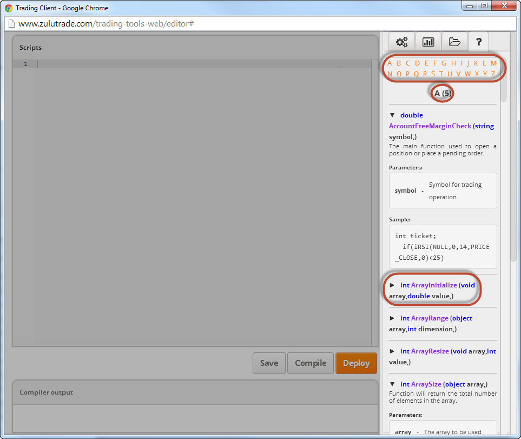Click the page icon in address bar
Image resolution: width=521 pixels, height=439 pixels.
(x=11, y=24)
